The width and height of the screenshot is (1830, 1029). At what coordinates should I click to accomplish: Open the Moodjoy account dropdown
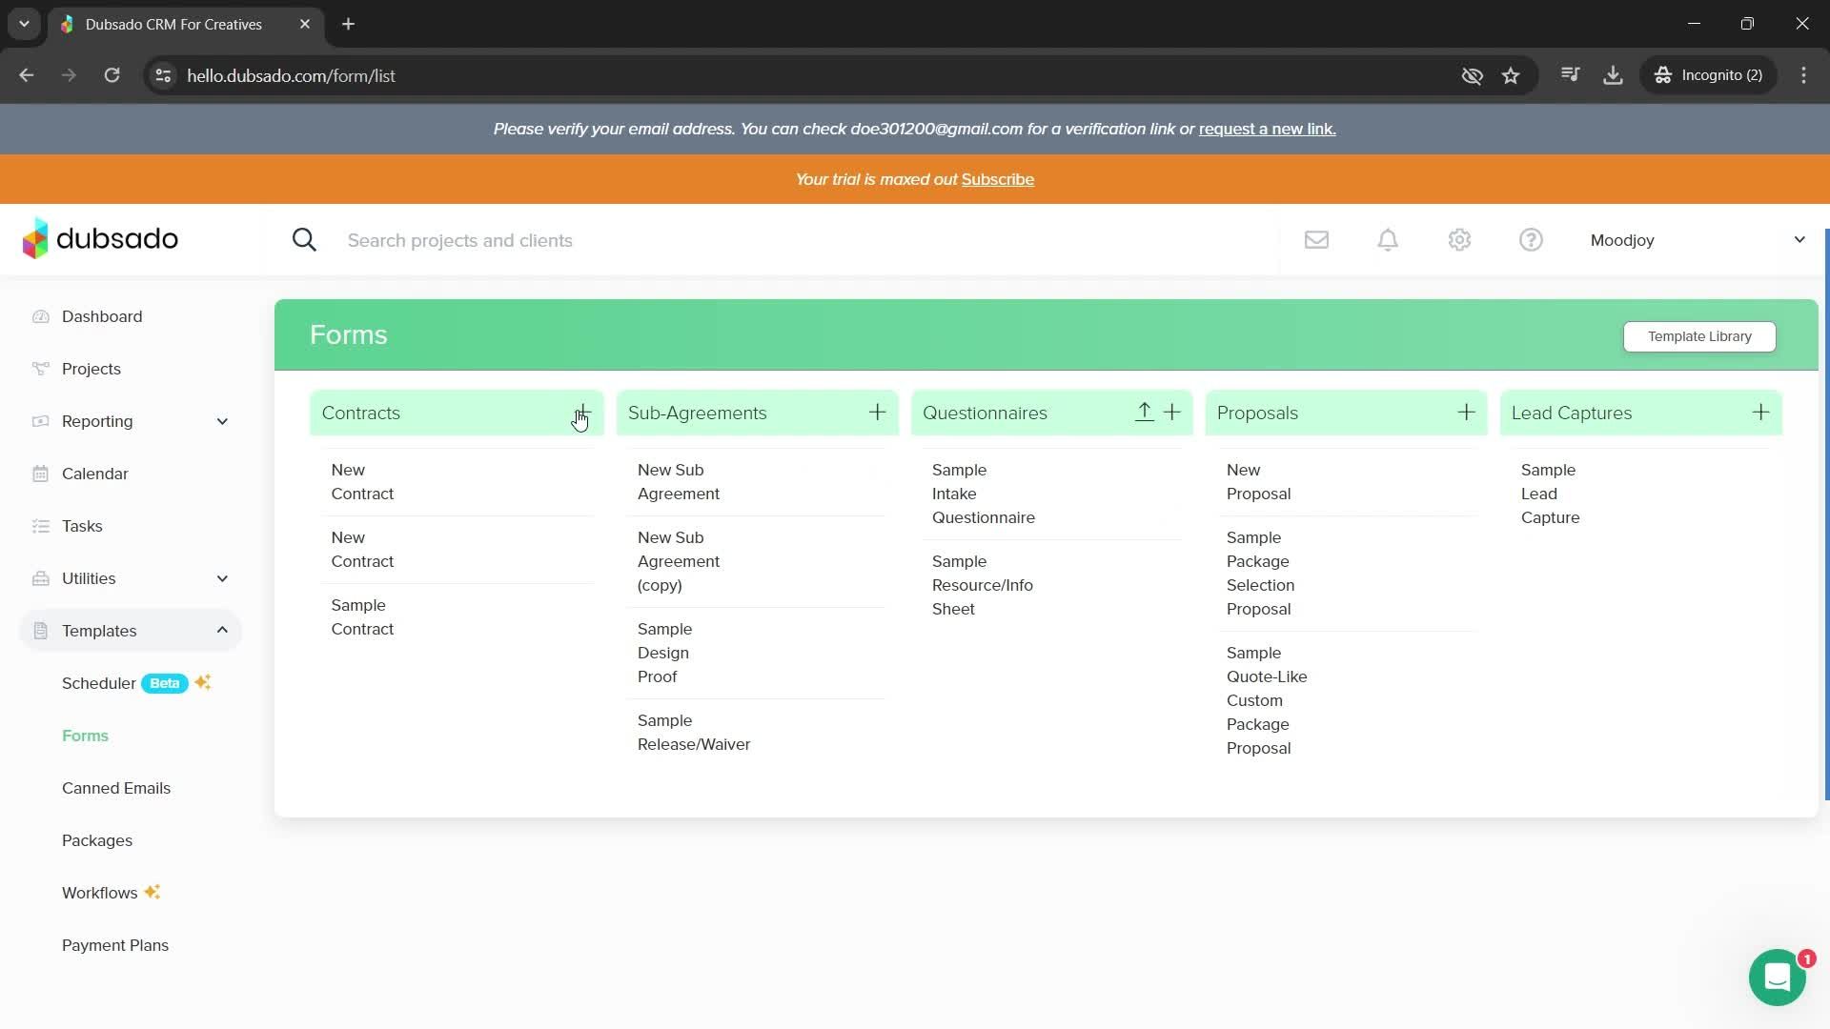(x=1698, y=240)
